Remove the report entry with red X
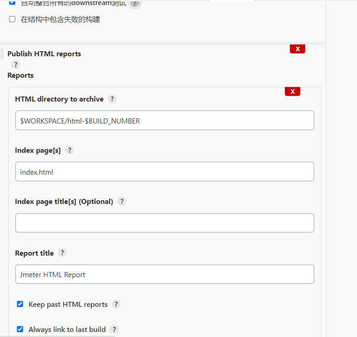Screen dimensions: 357x337 (292, 91)
